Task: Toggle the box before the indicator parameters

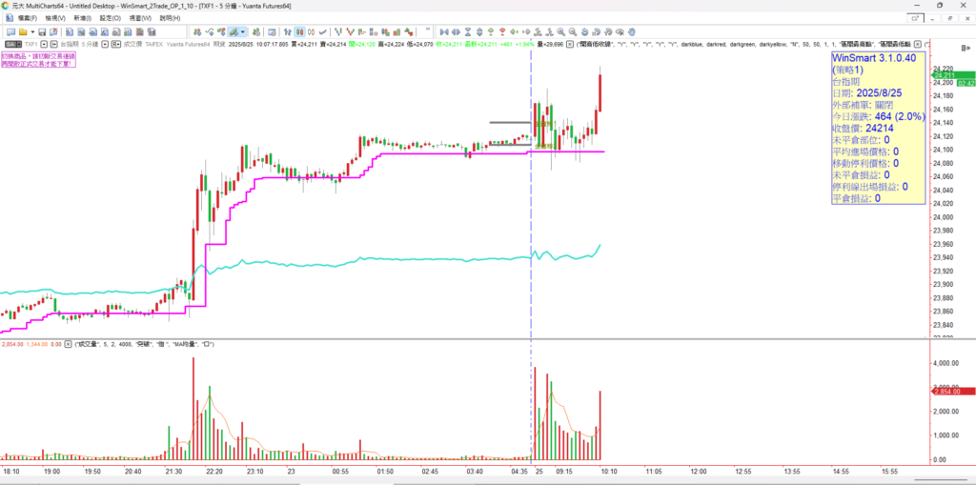Action: (569, 44)
